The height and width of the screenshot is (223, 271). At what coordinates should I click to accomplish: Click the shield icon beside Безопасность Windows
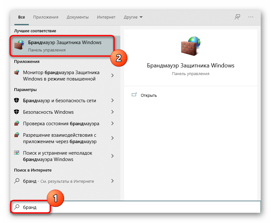coord(17,112)
